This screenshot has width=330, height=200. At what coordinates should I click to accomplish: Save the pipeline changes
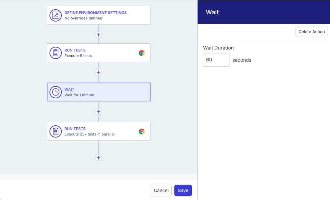(x=183, y=190)
